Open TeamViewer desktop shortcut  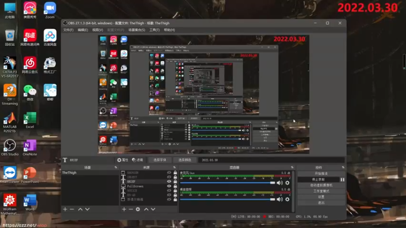coord(10,175)
